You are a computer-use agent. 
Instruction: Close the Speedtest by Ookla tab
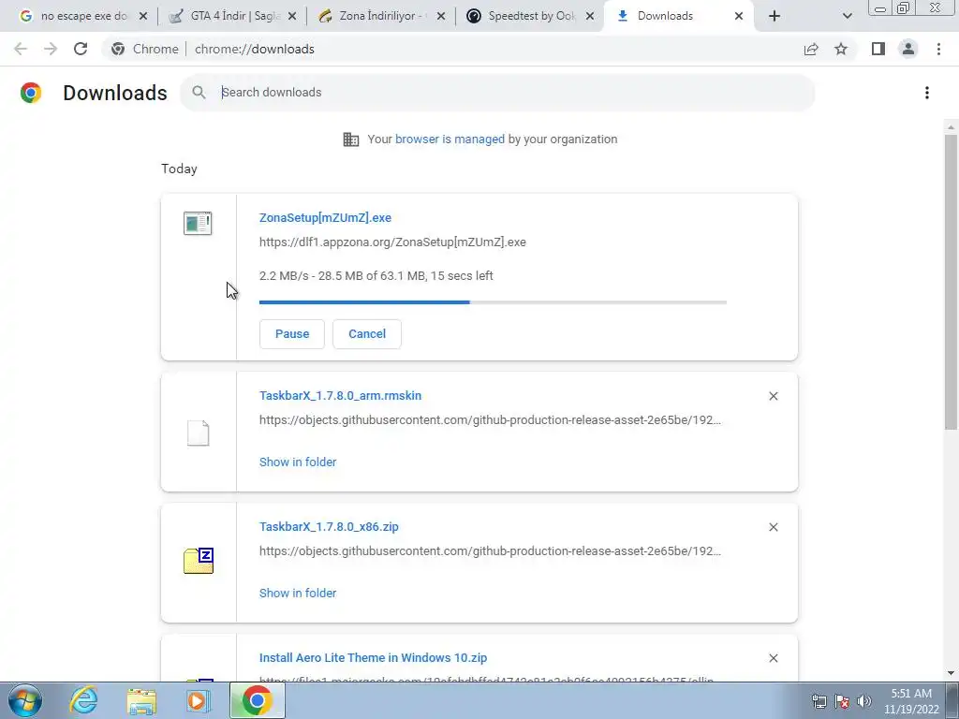pos(590,16)
